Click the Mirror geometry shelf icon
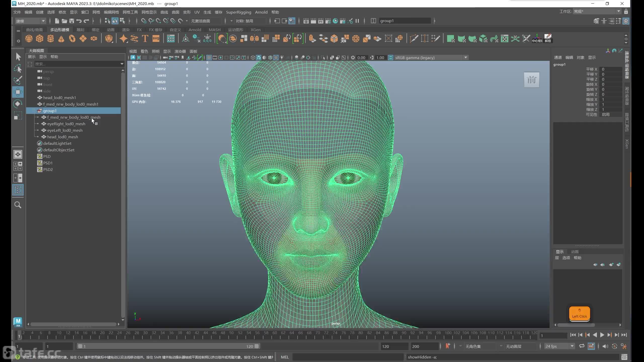Image resolution: width=644 pixels, height=362 pixels. tap(254, 39)
